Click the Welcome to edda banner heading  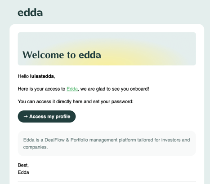62,55
